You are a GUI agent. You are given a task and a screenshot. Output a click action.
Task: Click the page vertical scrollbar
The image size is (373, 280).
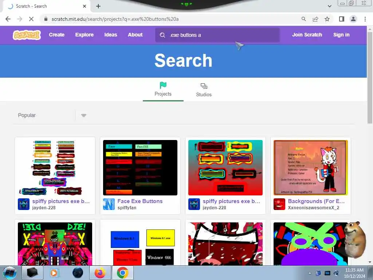tap(370, 77)
